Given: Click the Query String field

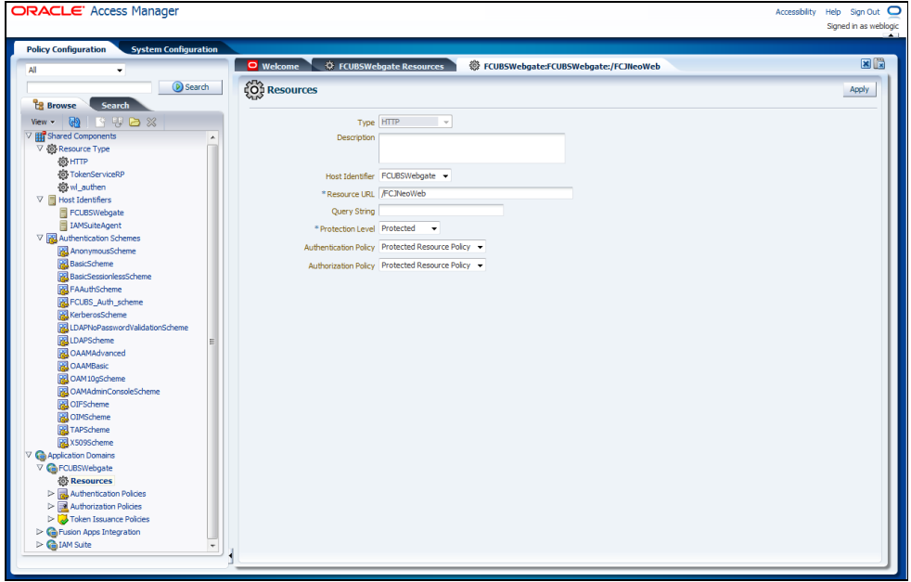Looking at the screenshot, I should pyautogui.click(x=441, y=211).
